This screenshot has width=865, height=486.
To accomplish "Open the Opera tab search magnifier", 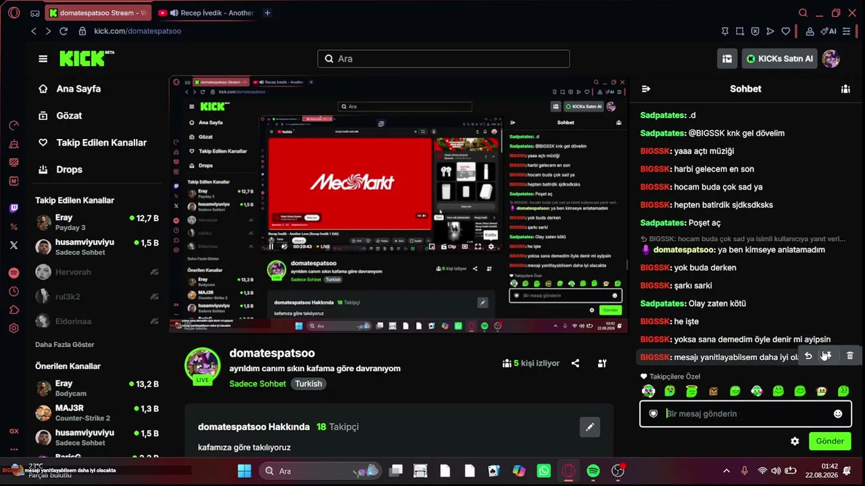I will 803,13.
